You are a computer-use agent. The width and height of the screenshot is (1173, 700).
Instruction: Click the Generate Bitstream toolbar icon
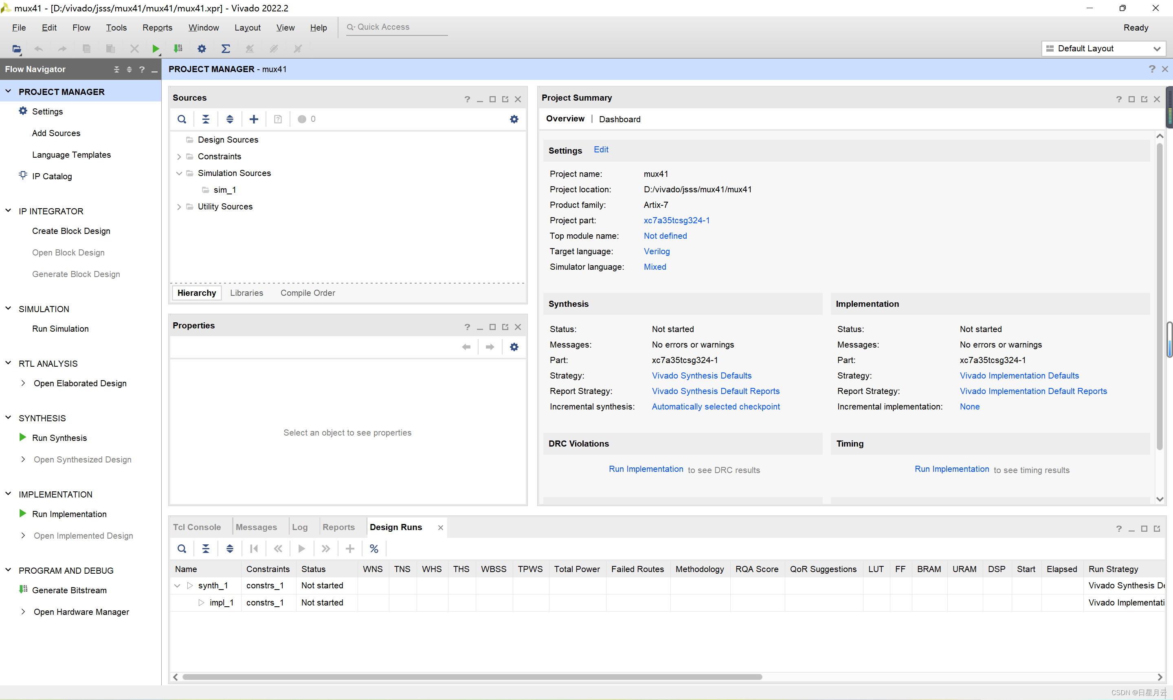click(178, 48)
